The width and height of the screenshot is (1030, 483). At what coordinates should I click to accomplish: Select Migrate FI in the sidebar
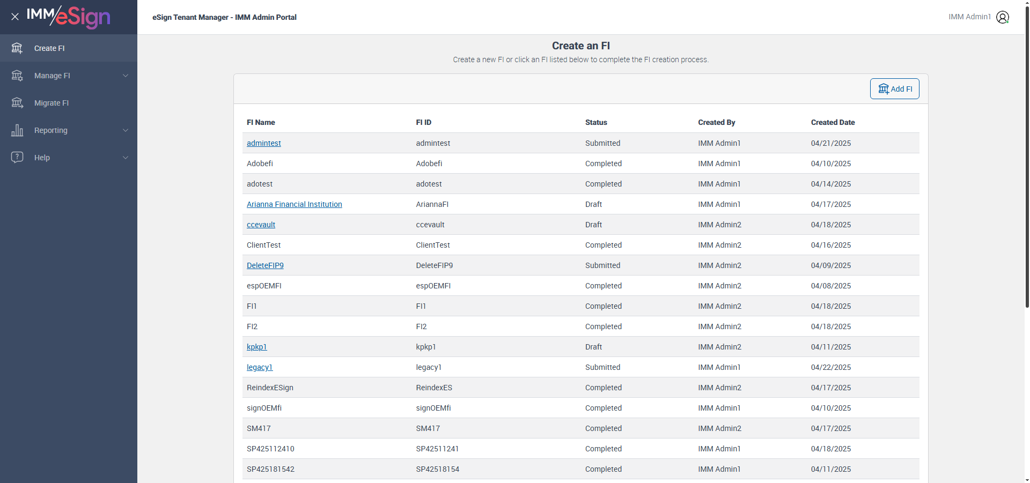coord(51,103)
